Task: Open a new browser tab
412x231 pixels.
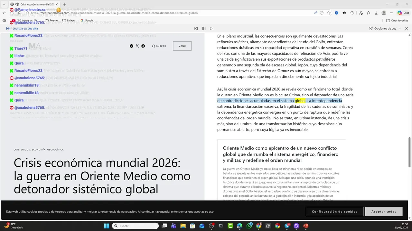Action: [64, 4]
